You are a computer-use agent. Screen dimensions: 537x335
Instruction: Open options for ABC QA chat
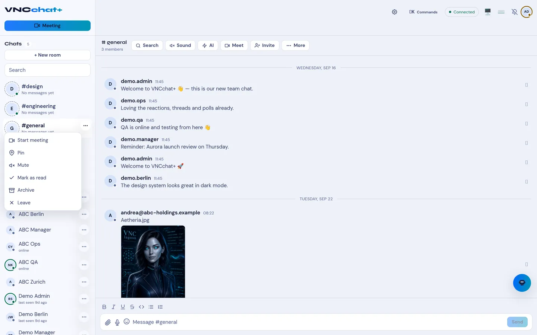point(84,265)
